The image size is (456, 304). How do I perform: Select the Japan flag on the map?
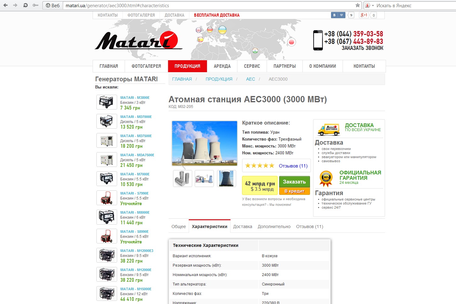pyautogui.click(x=291, y=42)
